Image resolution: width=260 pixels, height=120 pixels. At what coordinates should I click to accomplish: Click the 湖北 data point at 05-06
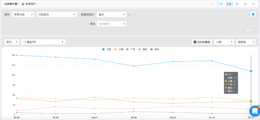[56, 107]
